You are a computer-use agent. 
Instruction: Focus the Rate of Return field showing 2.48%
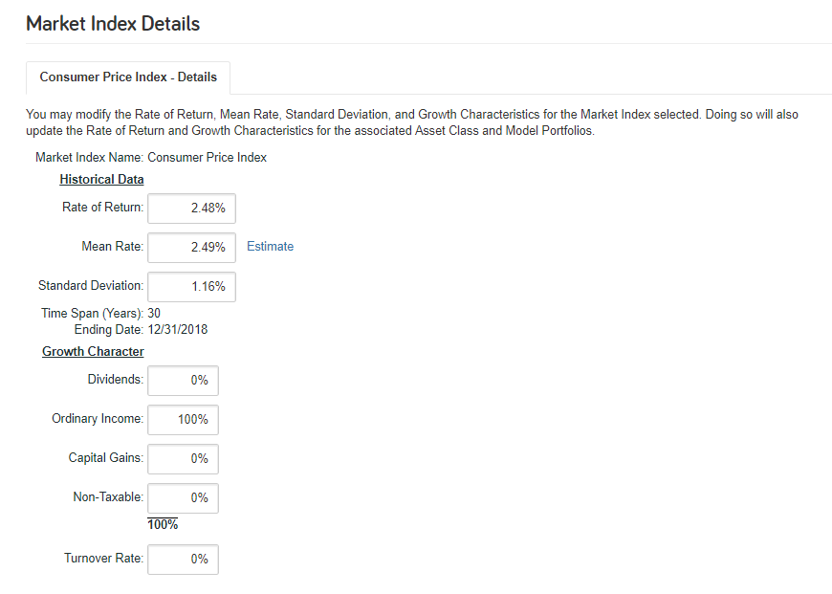point(191,209)
